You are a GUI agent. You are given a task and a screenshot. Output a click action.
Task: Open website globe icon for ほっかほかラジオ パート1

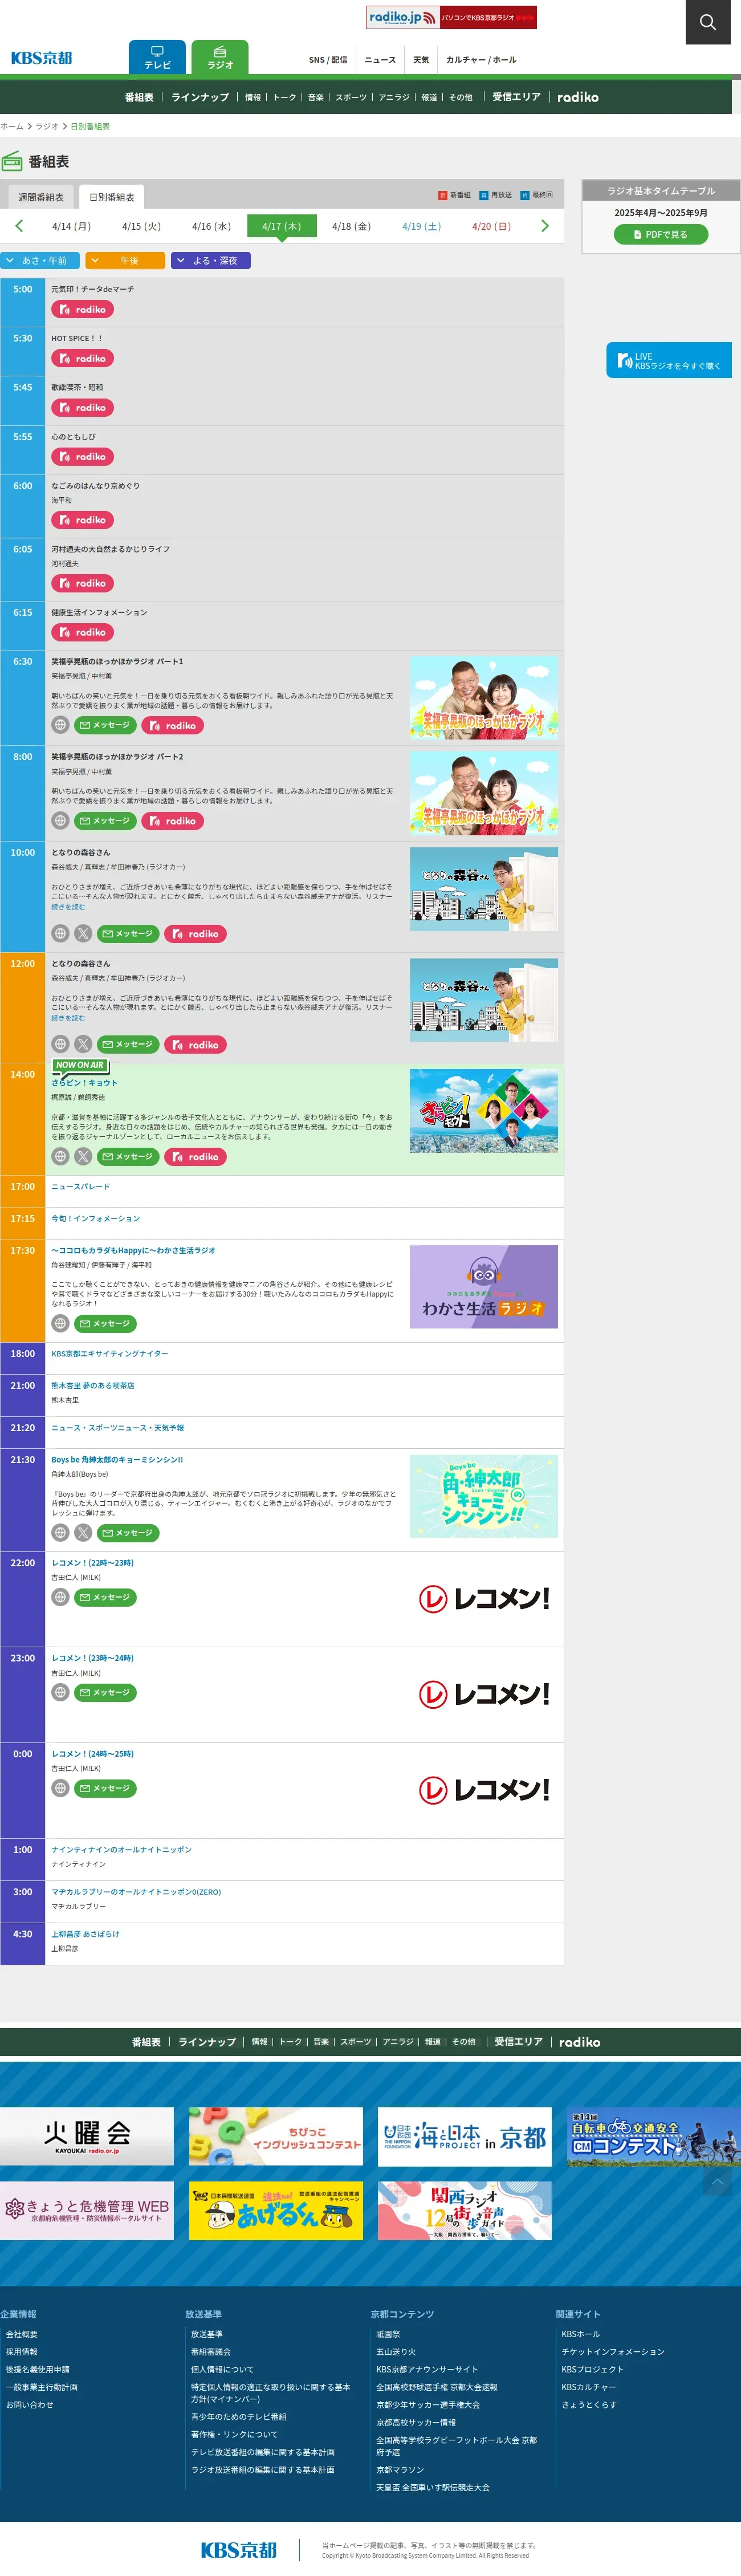(60, 725)
